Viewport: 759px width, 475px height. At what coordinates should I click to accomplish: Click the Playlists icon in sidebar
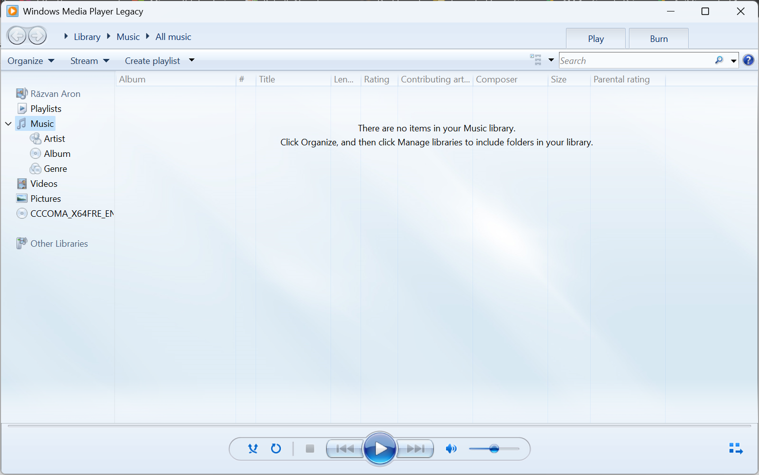click(22, 108)
